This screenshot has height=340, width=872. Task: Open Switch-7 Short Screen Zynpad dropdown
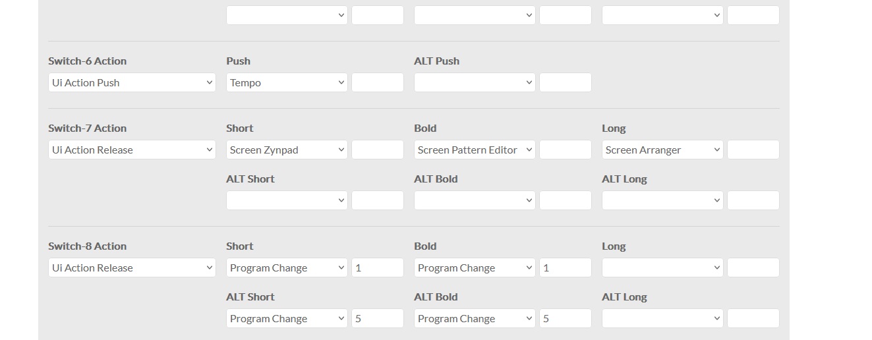pyautogui.click(x=287, y=150)
